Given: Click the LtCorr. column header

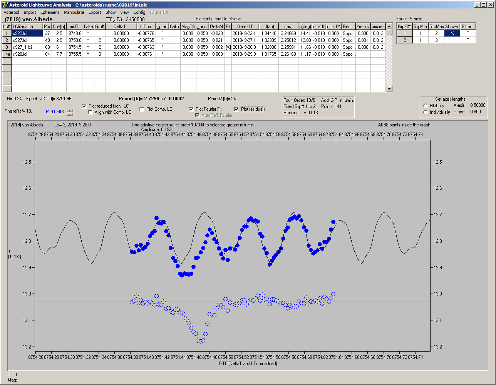Looking at the screenshot, I should [x=146, y=27].
